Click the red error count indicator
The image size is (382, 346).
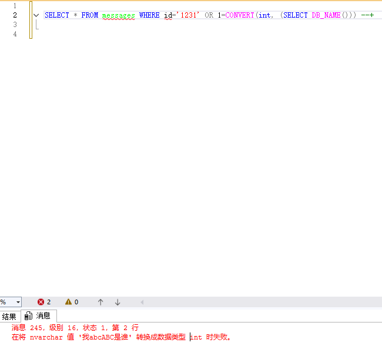[x=44, y=302]
